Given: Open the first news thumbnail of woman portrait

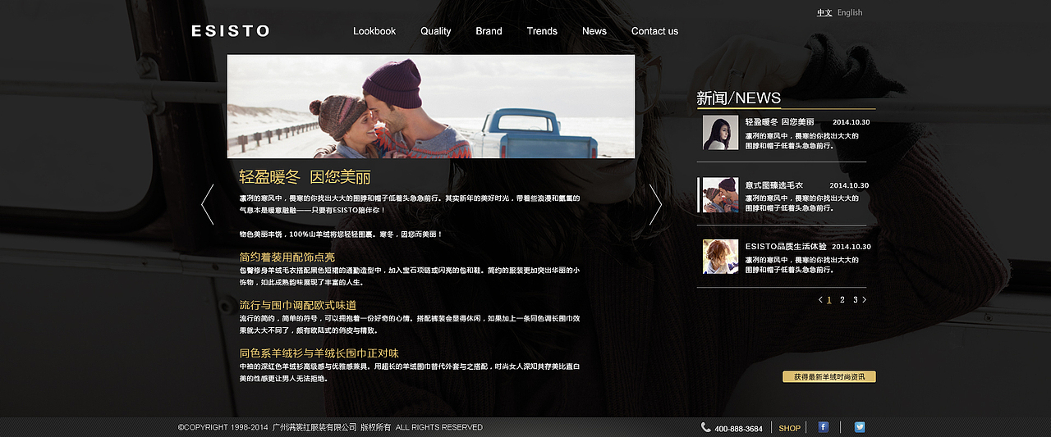Looking at the screenshot, I should 720,133.
